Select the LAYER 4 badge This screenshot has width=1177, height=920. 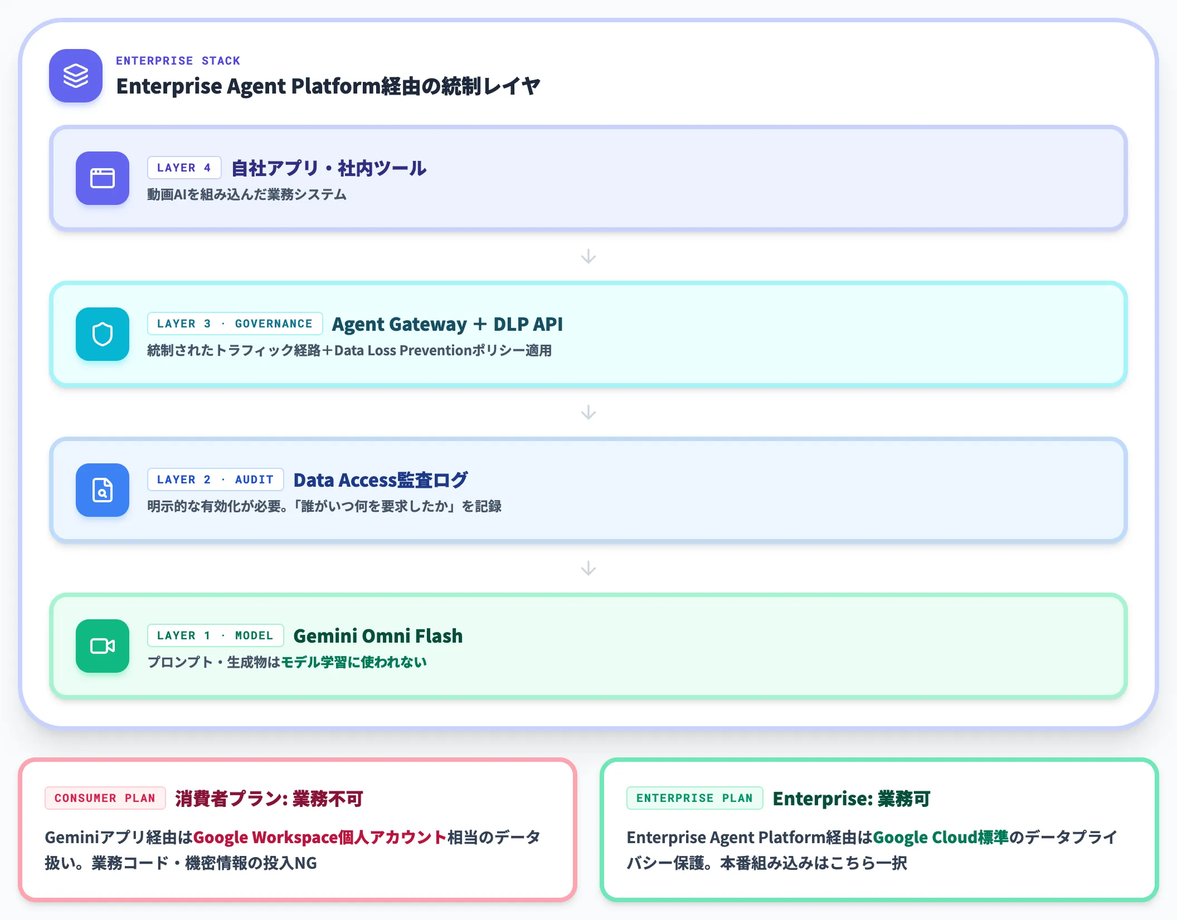[x=184, y=168]
